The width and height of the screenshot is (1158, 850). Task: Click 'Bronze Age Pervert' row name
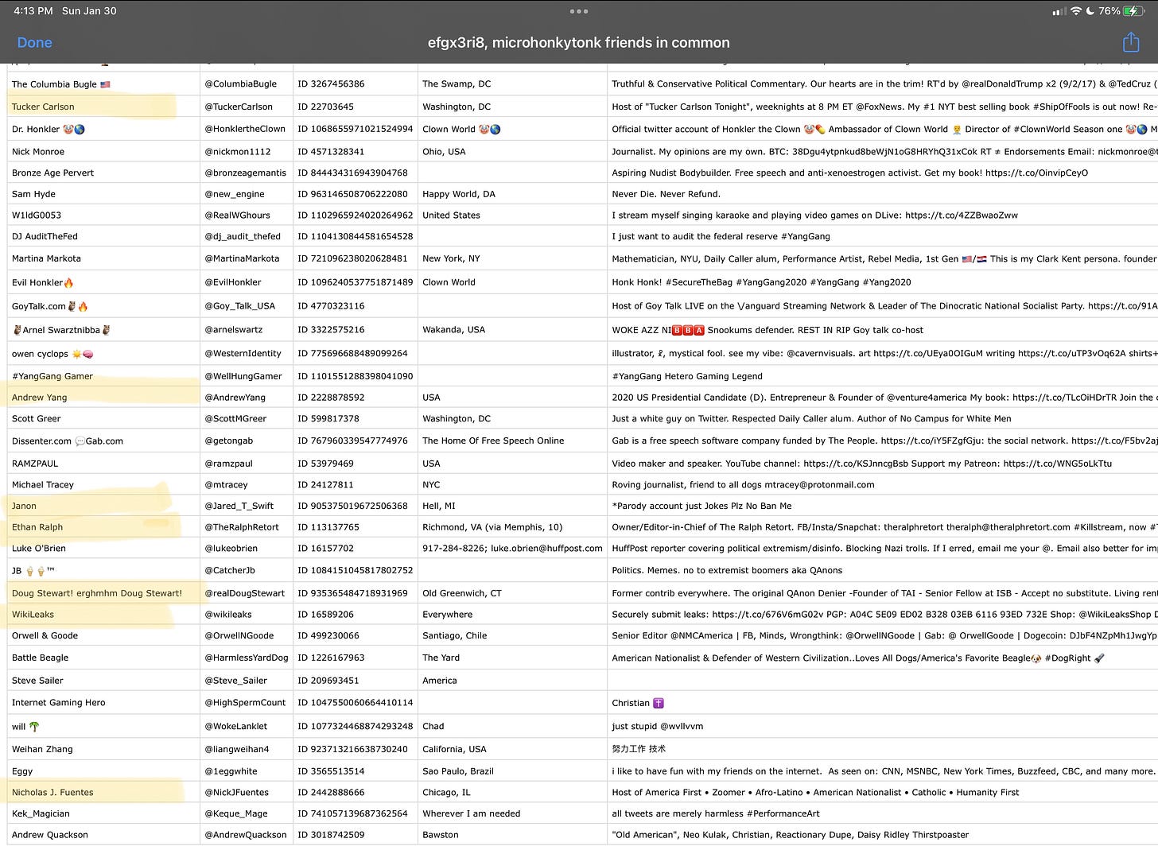(x=52, y=173)
